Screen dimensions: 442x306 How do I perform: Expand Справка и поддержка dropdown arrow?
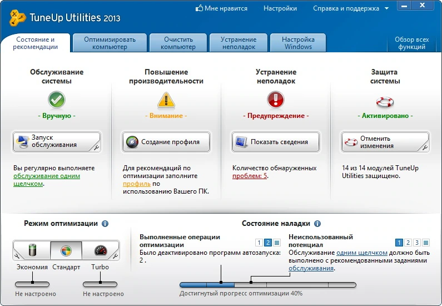pyautogui.click(x=387, y=8)
